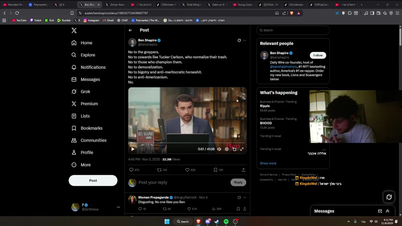Open Brave Rewards triangle icon
The width and height of the screenshot is (402, 226).
point(298,13)
